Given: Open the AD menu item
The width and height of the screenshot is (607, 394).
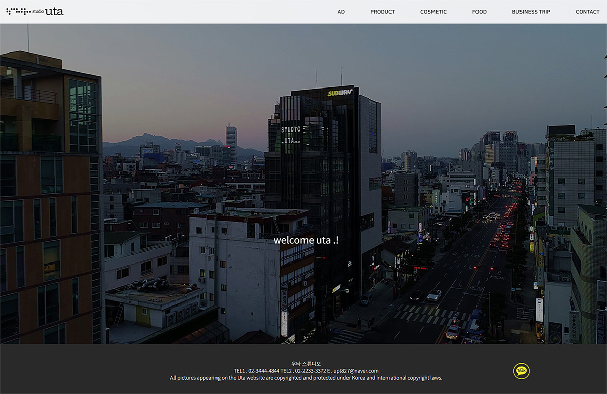Looking at the screenshot, I should click(x=341, y=12).
